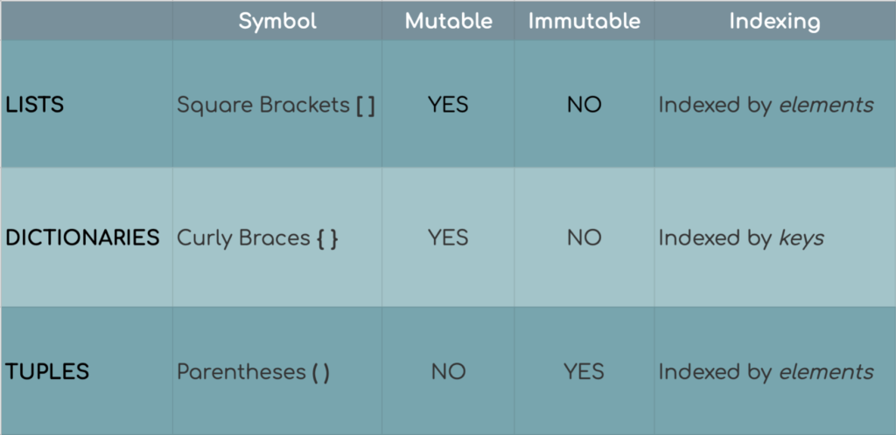The width and height of the screenshot is (896, 435).
Task: Click the LISTS row label
Action: [x=34, y=105]
